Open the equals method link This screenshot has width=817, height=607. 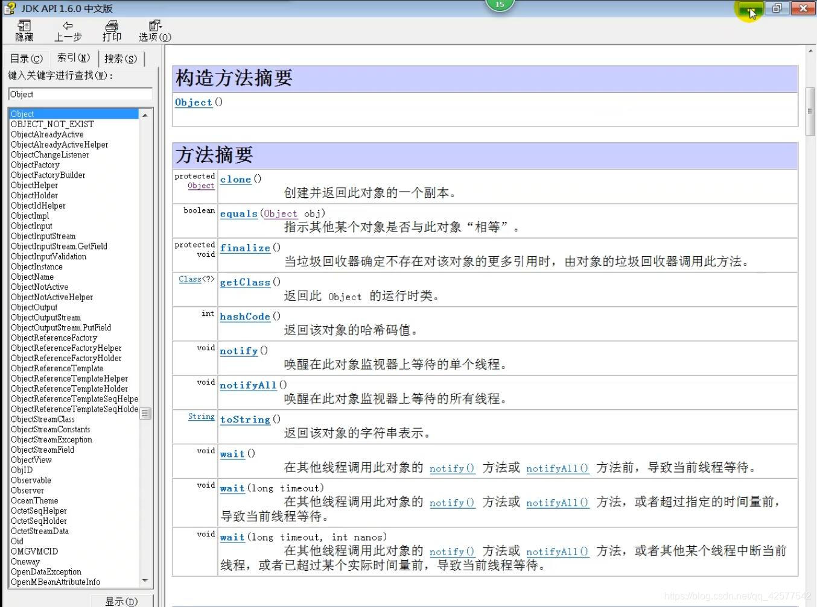pos(239,213)
